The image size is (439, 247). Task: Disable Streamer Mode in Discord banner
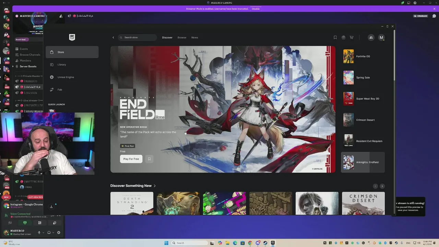(x=256, y=9)
